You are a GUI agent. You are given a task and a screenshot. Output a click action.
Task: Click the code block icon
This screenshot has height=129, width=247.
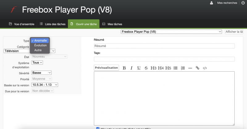[x=205, y=68]
